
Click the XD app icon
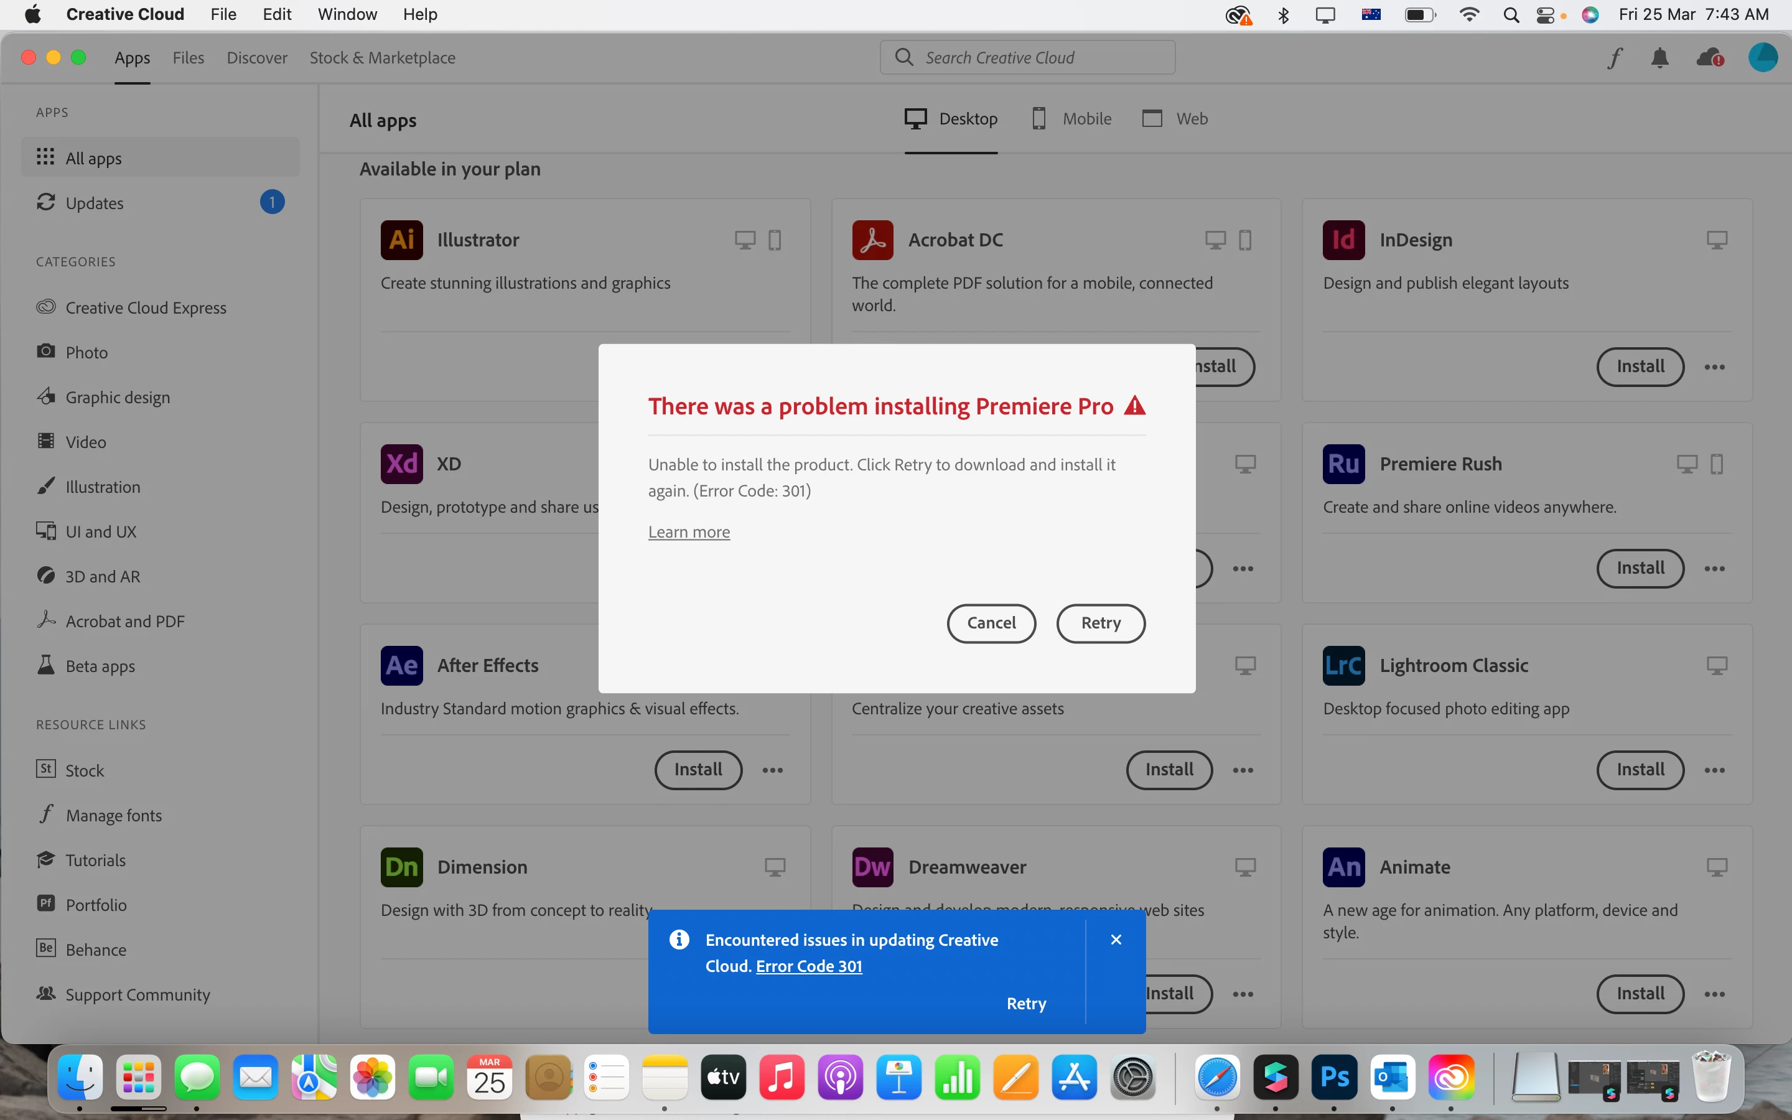pyautogui.click(x=401, y=464)
